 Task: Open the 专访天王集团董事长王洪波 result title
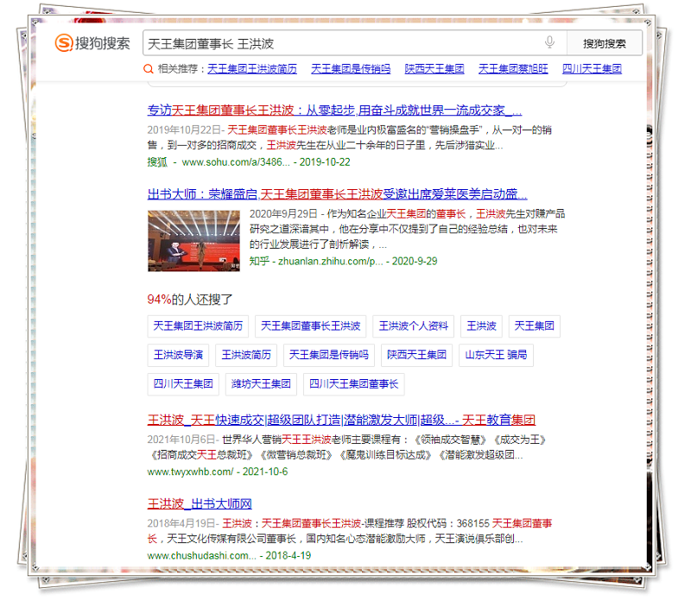pos(334,111)
